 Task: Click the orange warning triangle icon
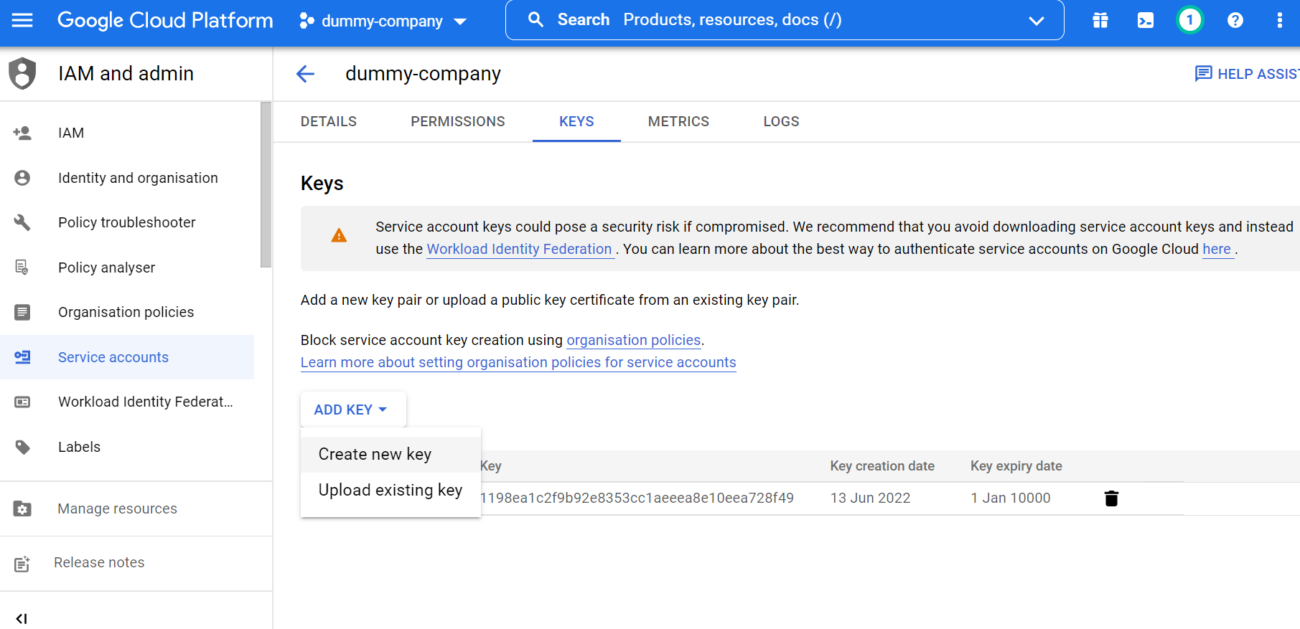(x=339, y=235)
